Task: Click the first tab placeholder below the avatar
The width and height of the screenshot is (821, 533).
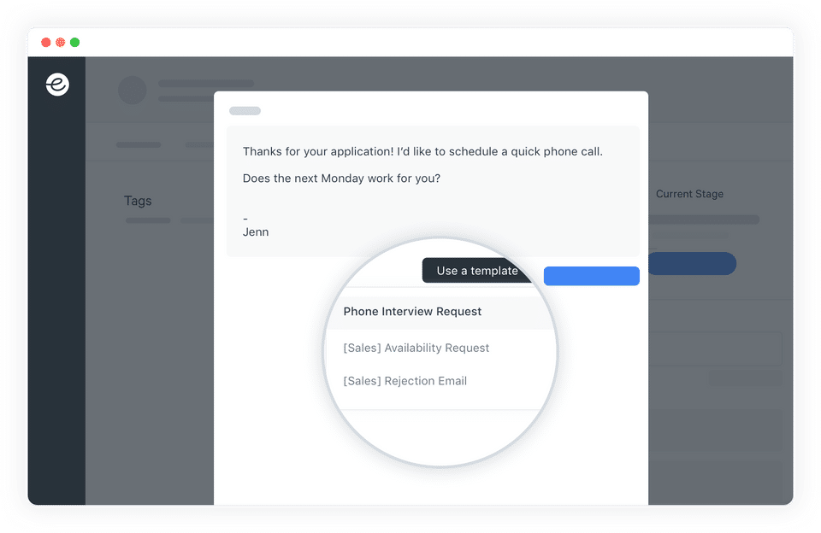Action: tap(139, 145)
